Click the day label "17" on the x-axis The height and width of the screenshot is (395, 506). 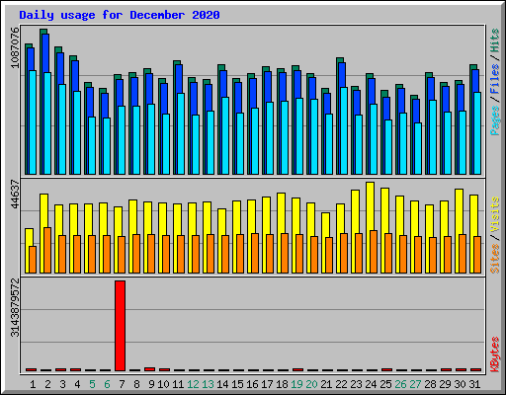tap(267, 384)
